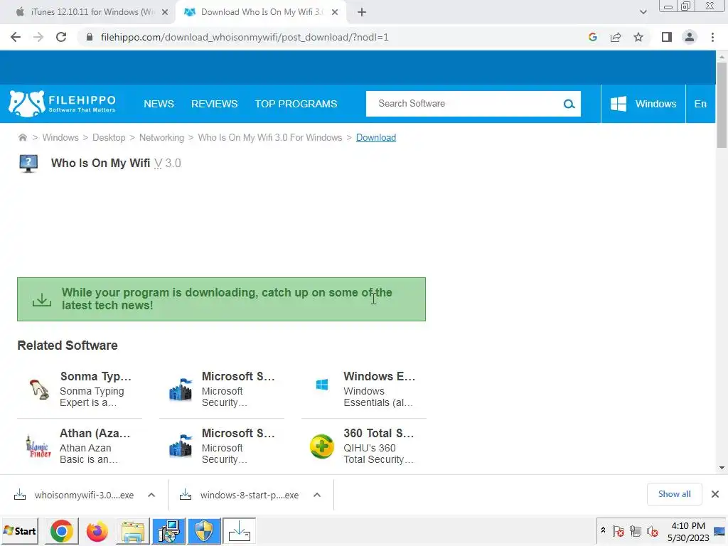This screenshot has height=546, width=728.
Task: Close the downloads bar
Action: pos(715,494)
